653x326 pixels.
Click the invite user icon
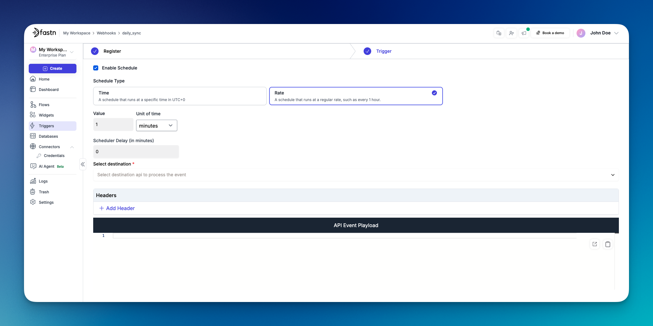[x=511, y=33]
